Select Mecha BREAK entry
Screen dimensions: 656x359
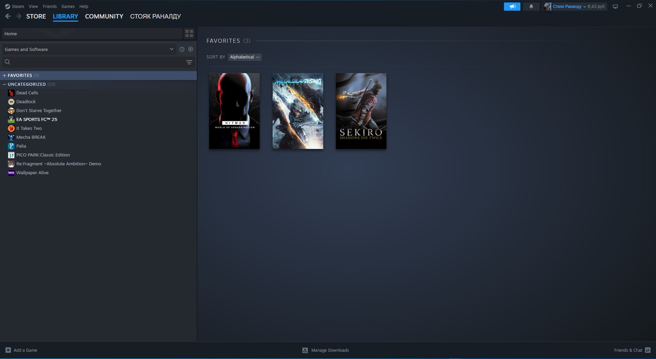tap(31, 137)
